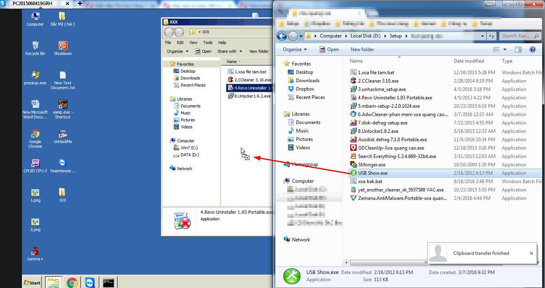Select the XXX folder on desktop
545x288 pixels.
tap(63, 195)
